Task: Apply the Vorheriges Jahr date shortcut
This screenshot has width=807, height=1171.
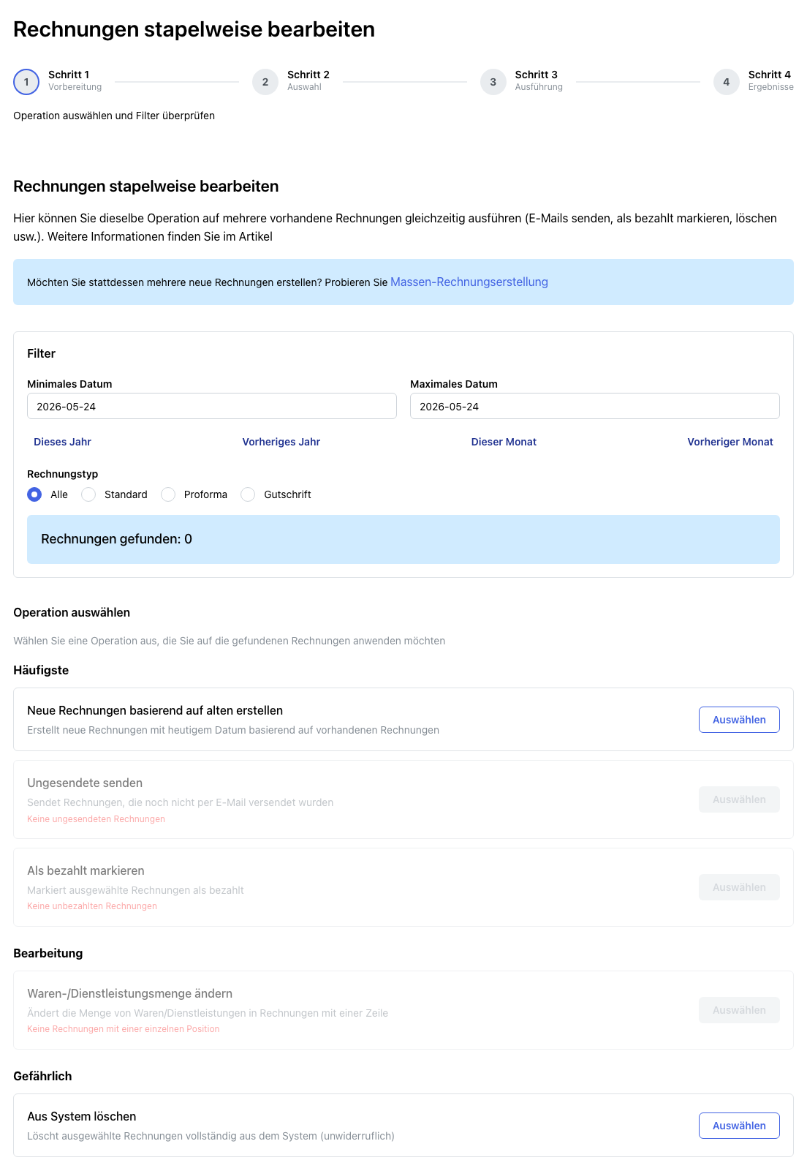Action: 281,442
